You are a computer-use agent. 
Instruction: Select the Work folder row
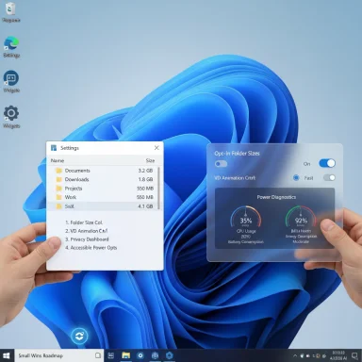[x=103, y=197]
